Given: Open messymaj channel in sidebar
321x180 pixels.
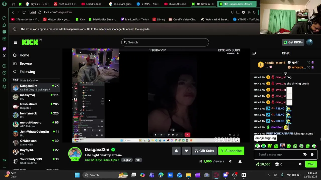Looking at the screenshot, I should [x=36, y=97].
